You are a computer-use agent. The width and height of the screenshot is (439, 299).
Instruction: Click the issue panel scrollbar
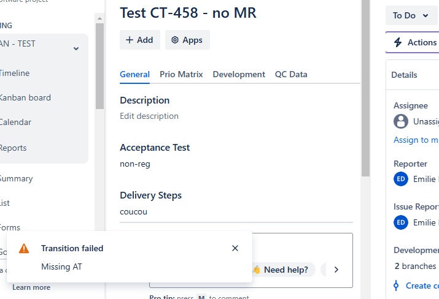pyautogui.click(x=365, y=88)
